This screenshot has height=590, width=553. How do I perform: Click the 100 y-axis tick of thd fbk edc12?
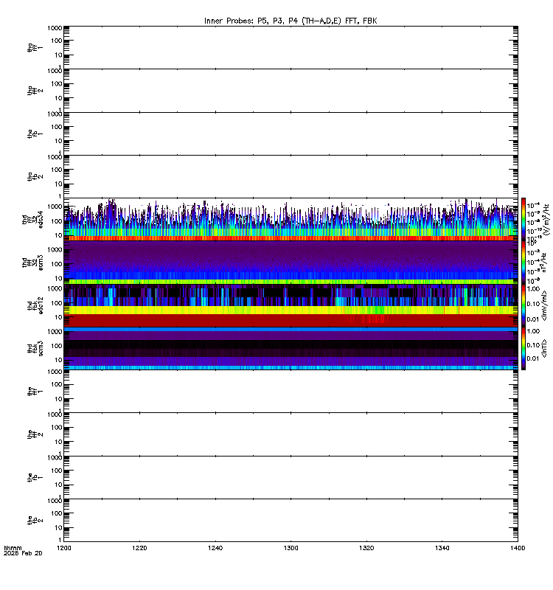(57, 303)
